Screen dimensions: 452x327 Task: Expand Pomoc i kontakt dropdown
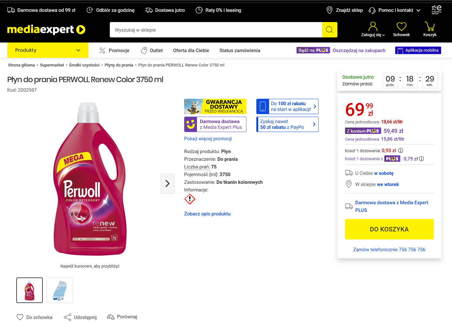click(x=395, y=10)
